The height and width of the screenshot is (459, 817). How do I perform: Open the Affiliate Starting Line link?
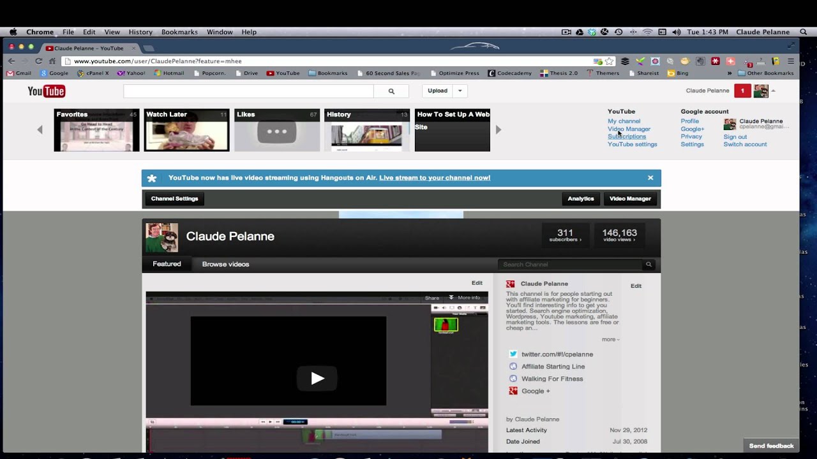553,367
